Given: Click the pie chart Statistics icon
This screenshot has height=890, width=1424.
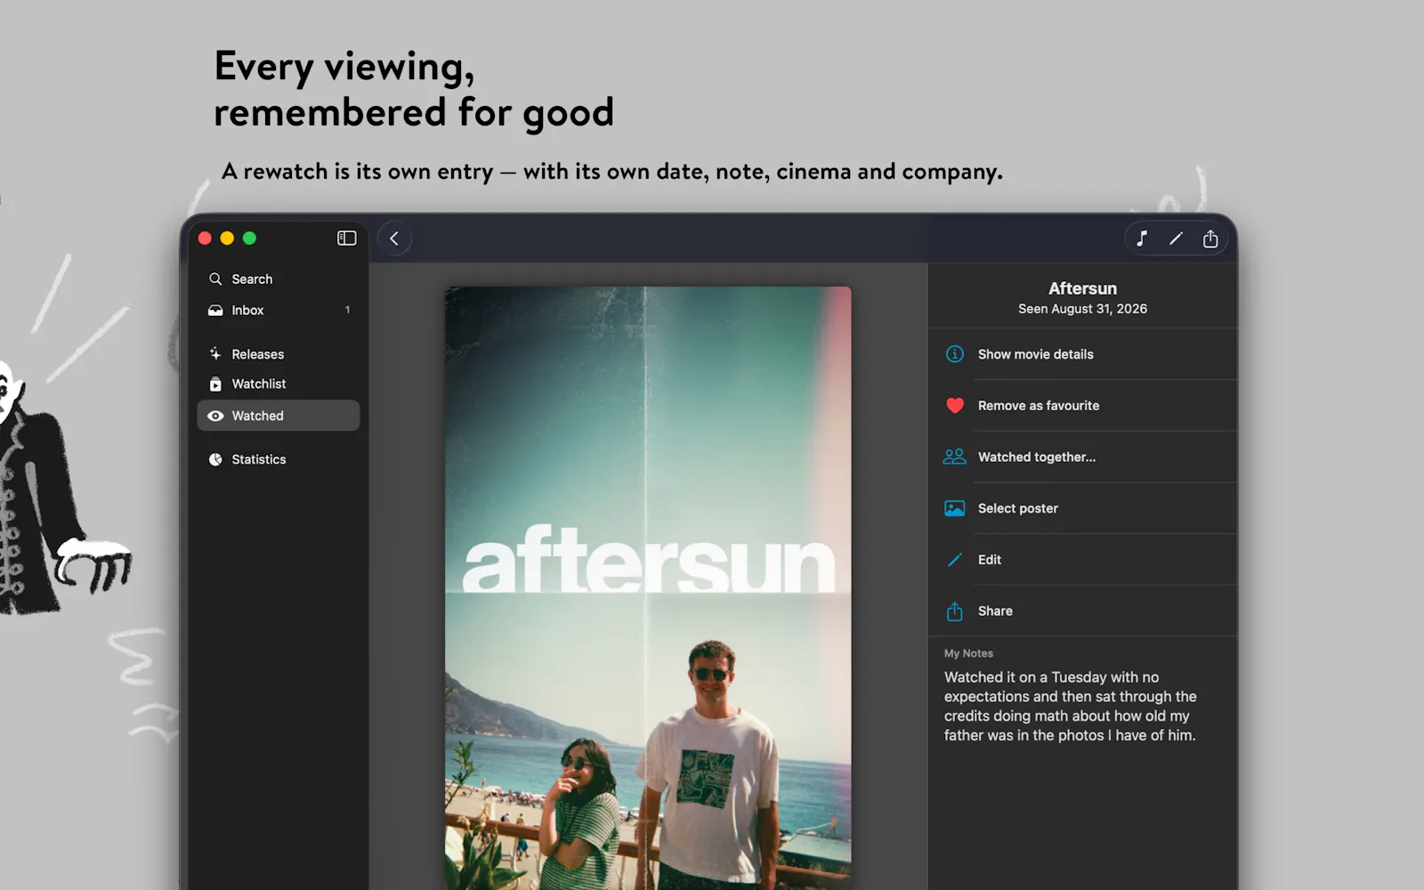Looking at the screenshot, I should point(215,460).
